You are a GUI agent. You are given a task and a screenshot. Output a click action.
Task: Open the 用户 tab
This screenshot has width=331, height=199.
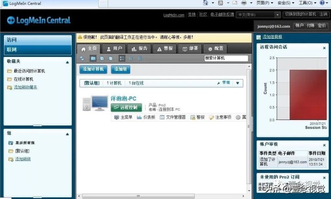click(x=114, y=49)
